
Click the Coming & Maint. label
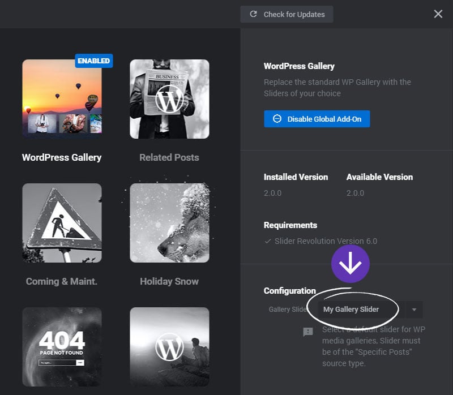click(x=62, y=281)
